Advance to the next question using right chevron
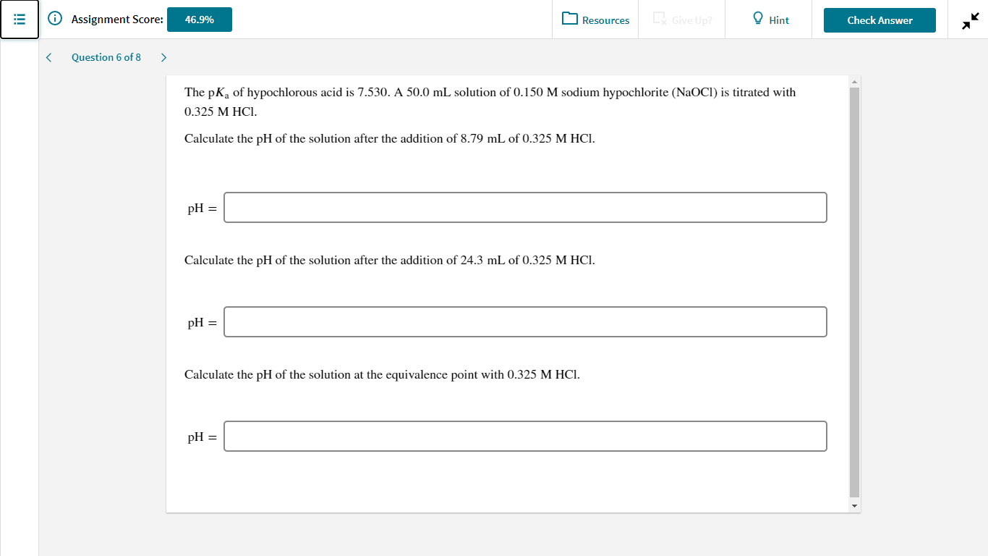 [163, 56]
